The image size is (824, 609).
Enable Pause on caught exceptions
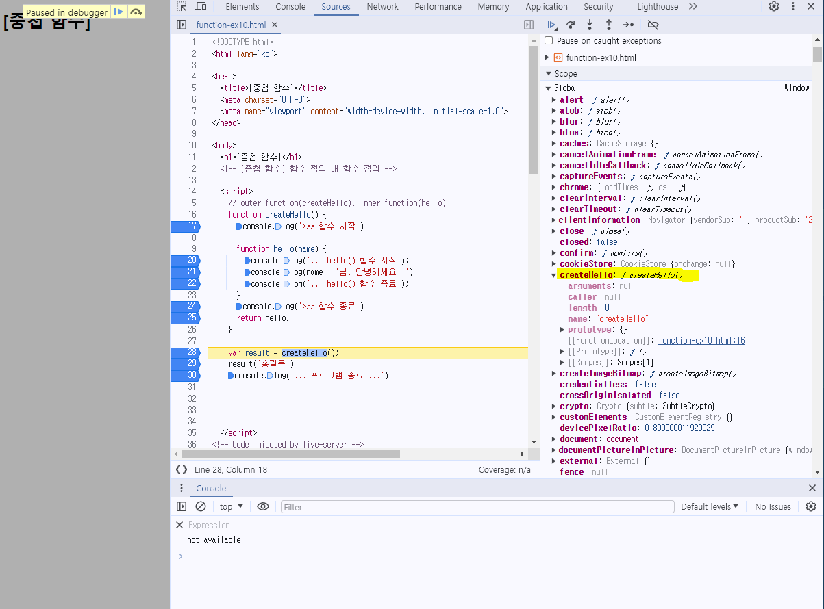(549, 40)
